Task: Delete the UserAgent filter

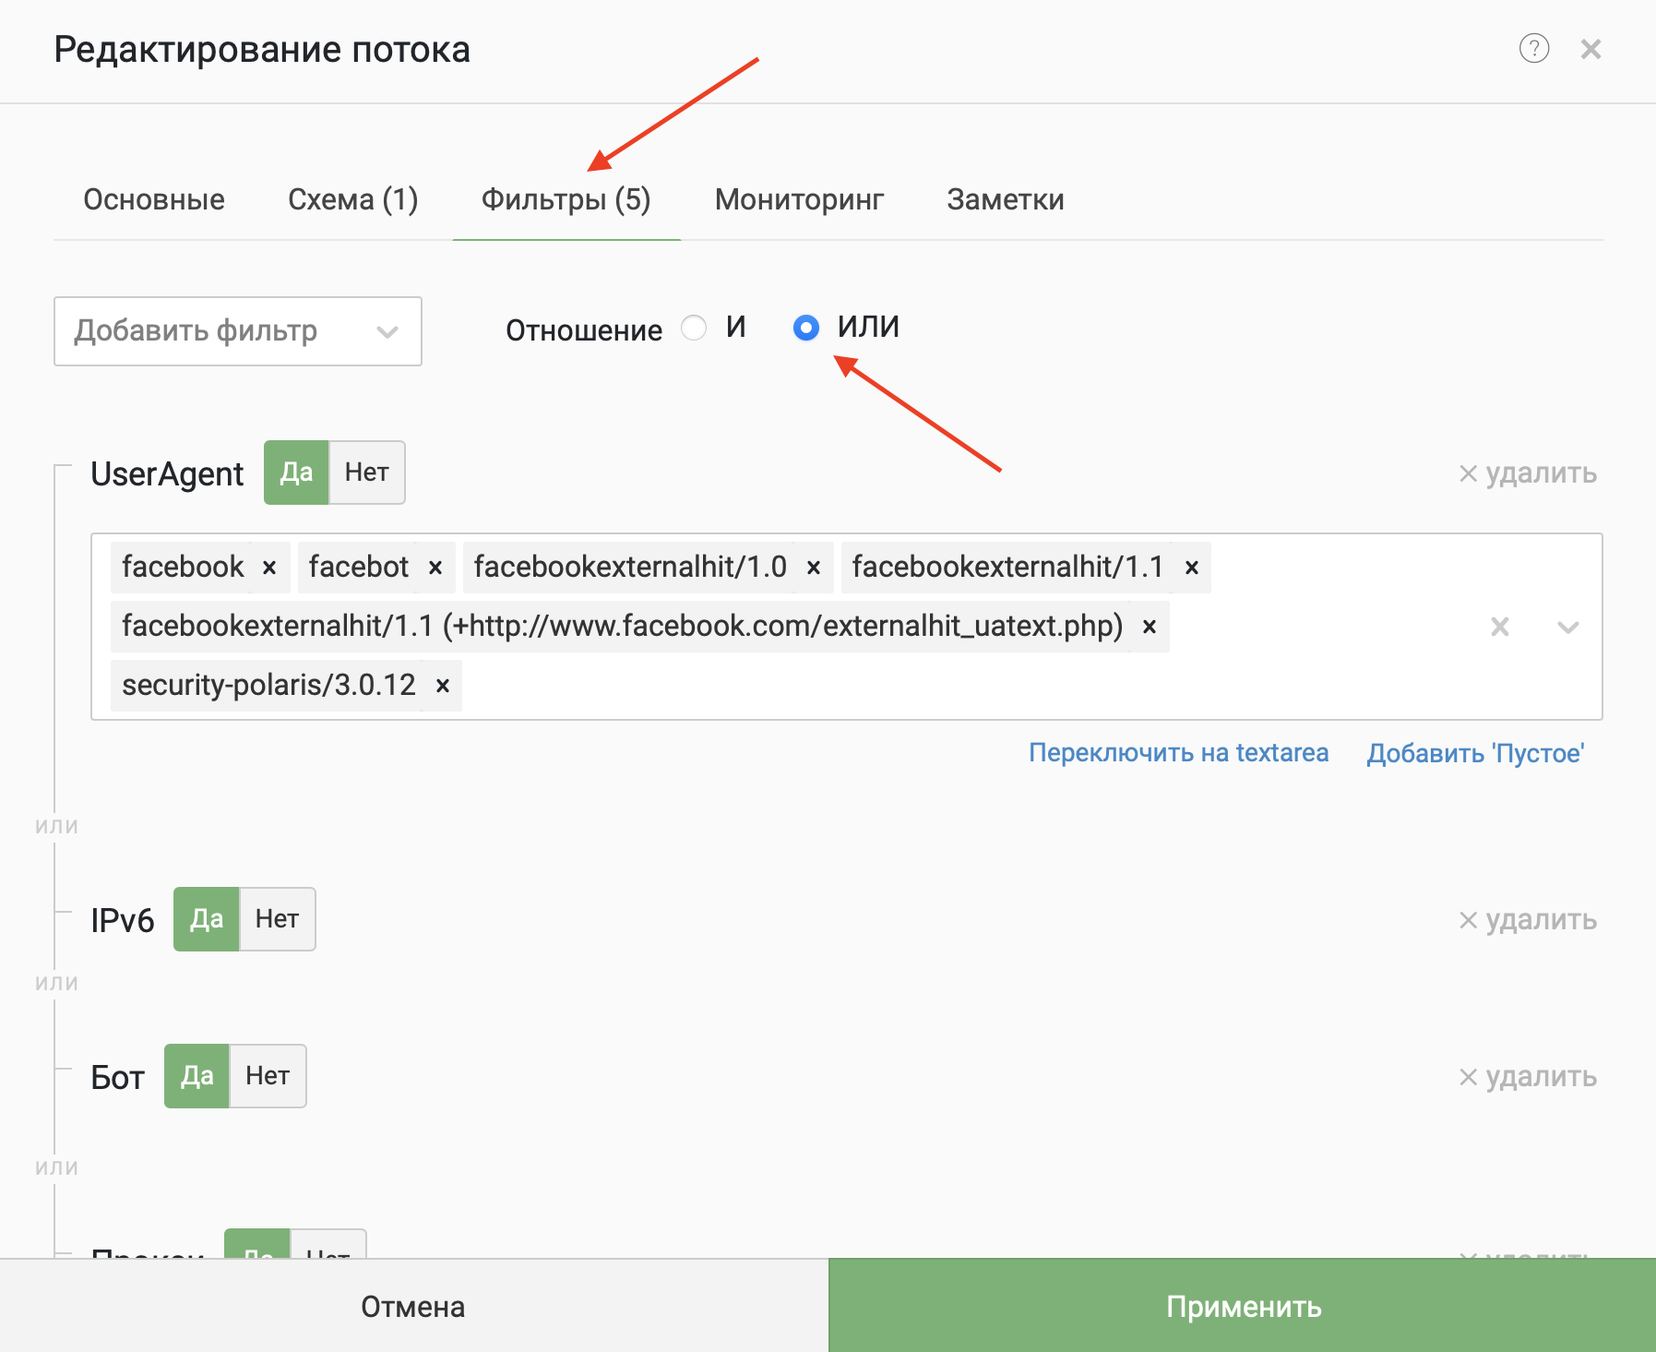Action: 1528,473
